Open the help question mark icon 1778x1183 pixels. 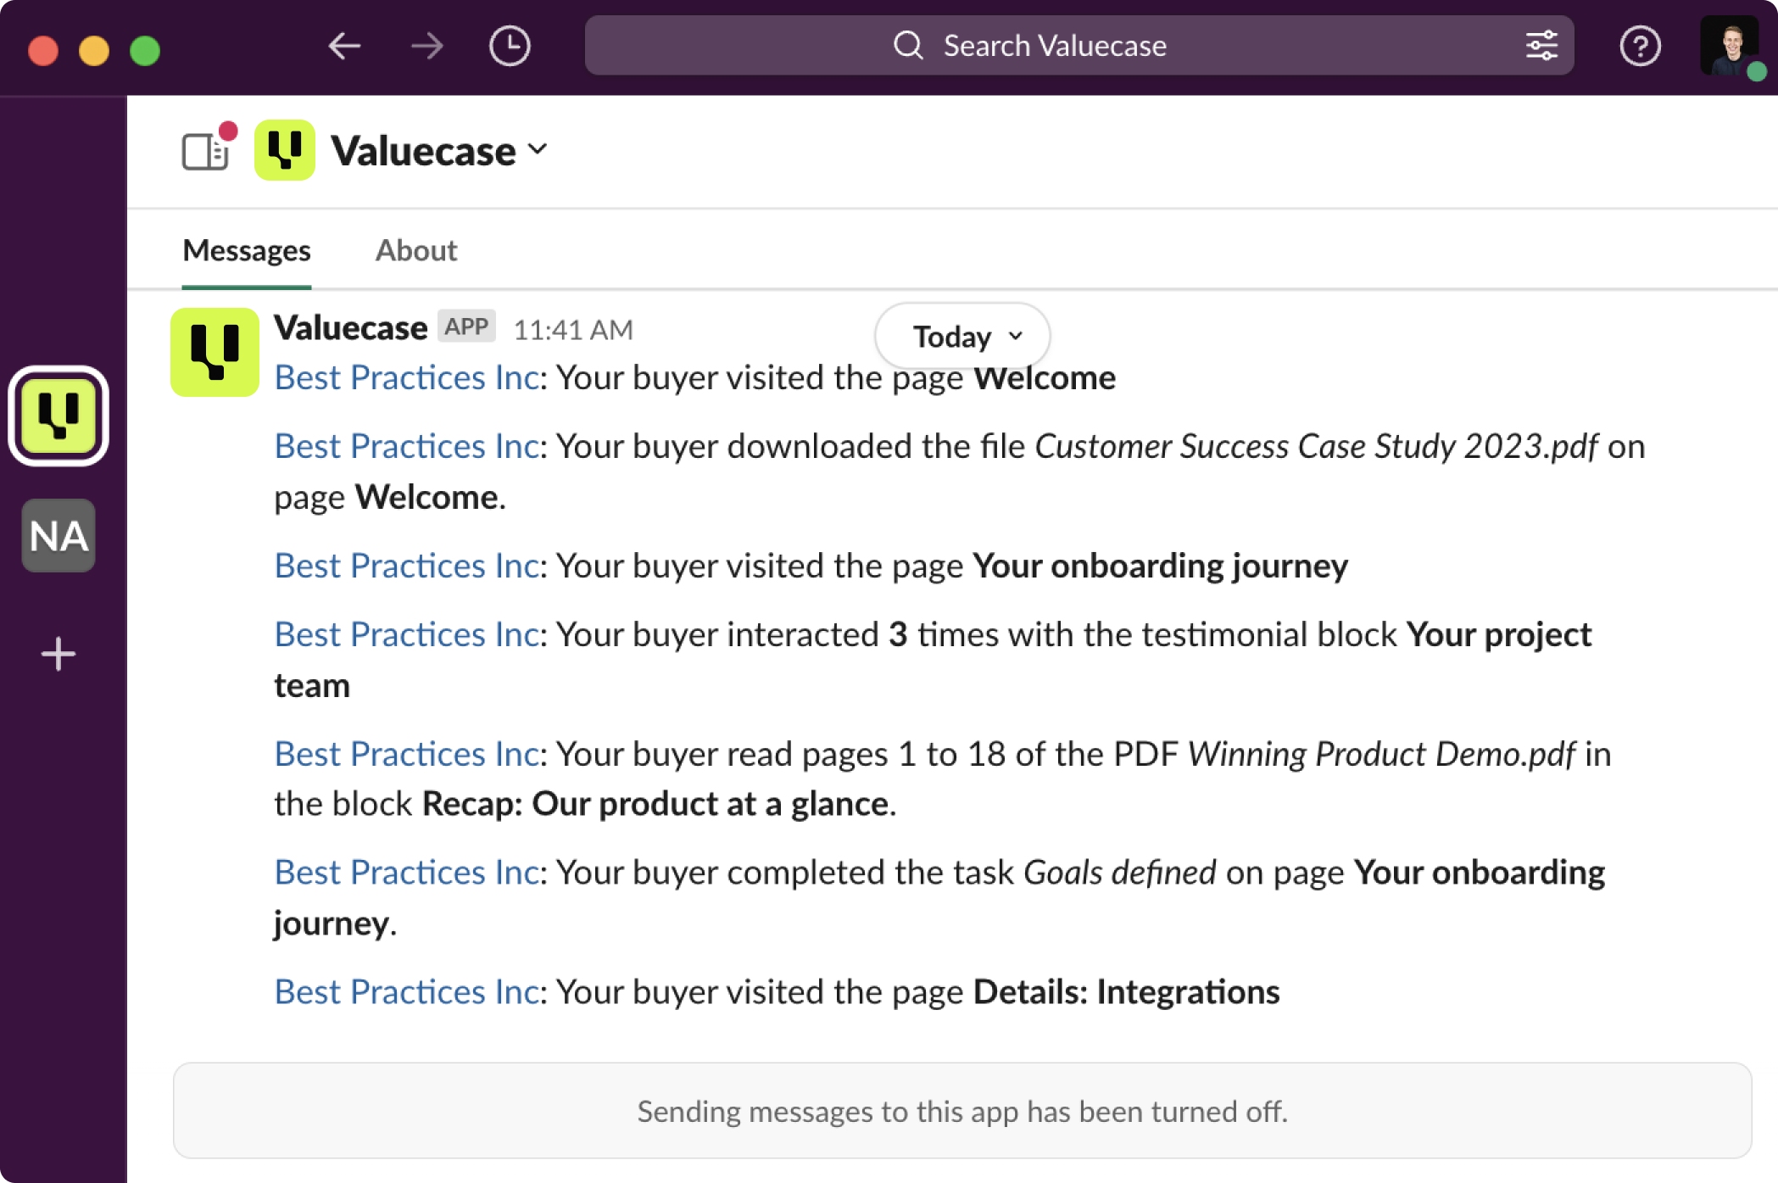(x=1640, y=46)
